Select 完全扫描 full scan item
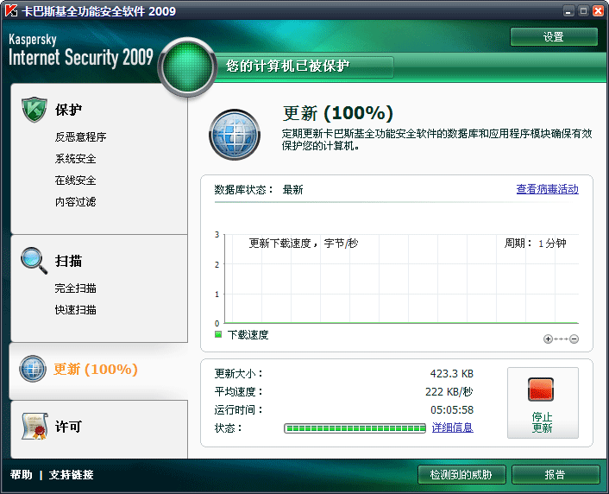This screenshot has height=494, width=609. pos(75,288)
